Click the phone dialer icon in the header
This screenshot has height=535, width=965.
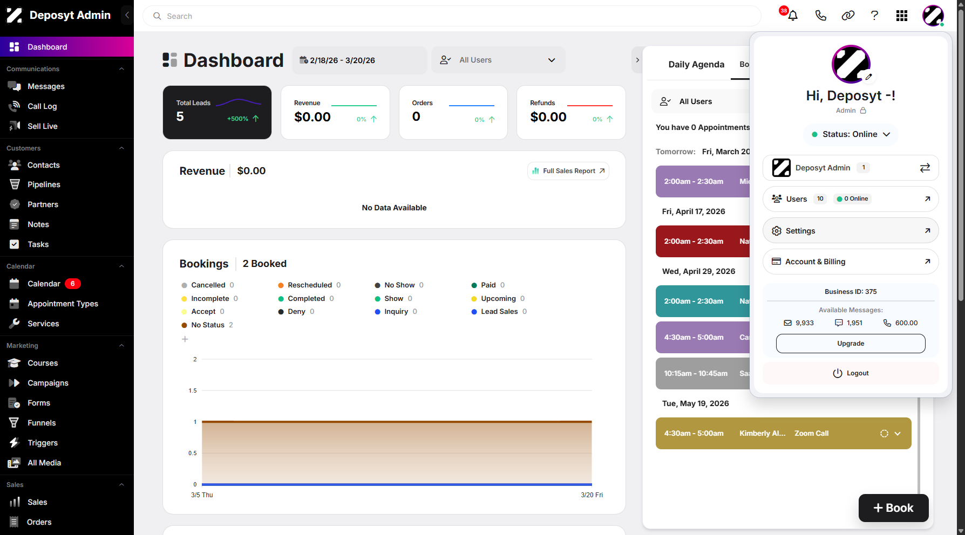click(x=820, y=16)
